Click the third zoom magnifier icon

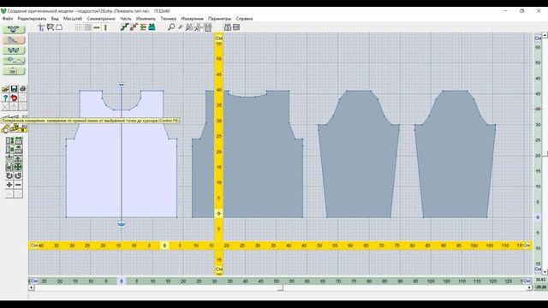coord(189,27)
